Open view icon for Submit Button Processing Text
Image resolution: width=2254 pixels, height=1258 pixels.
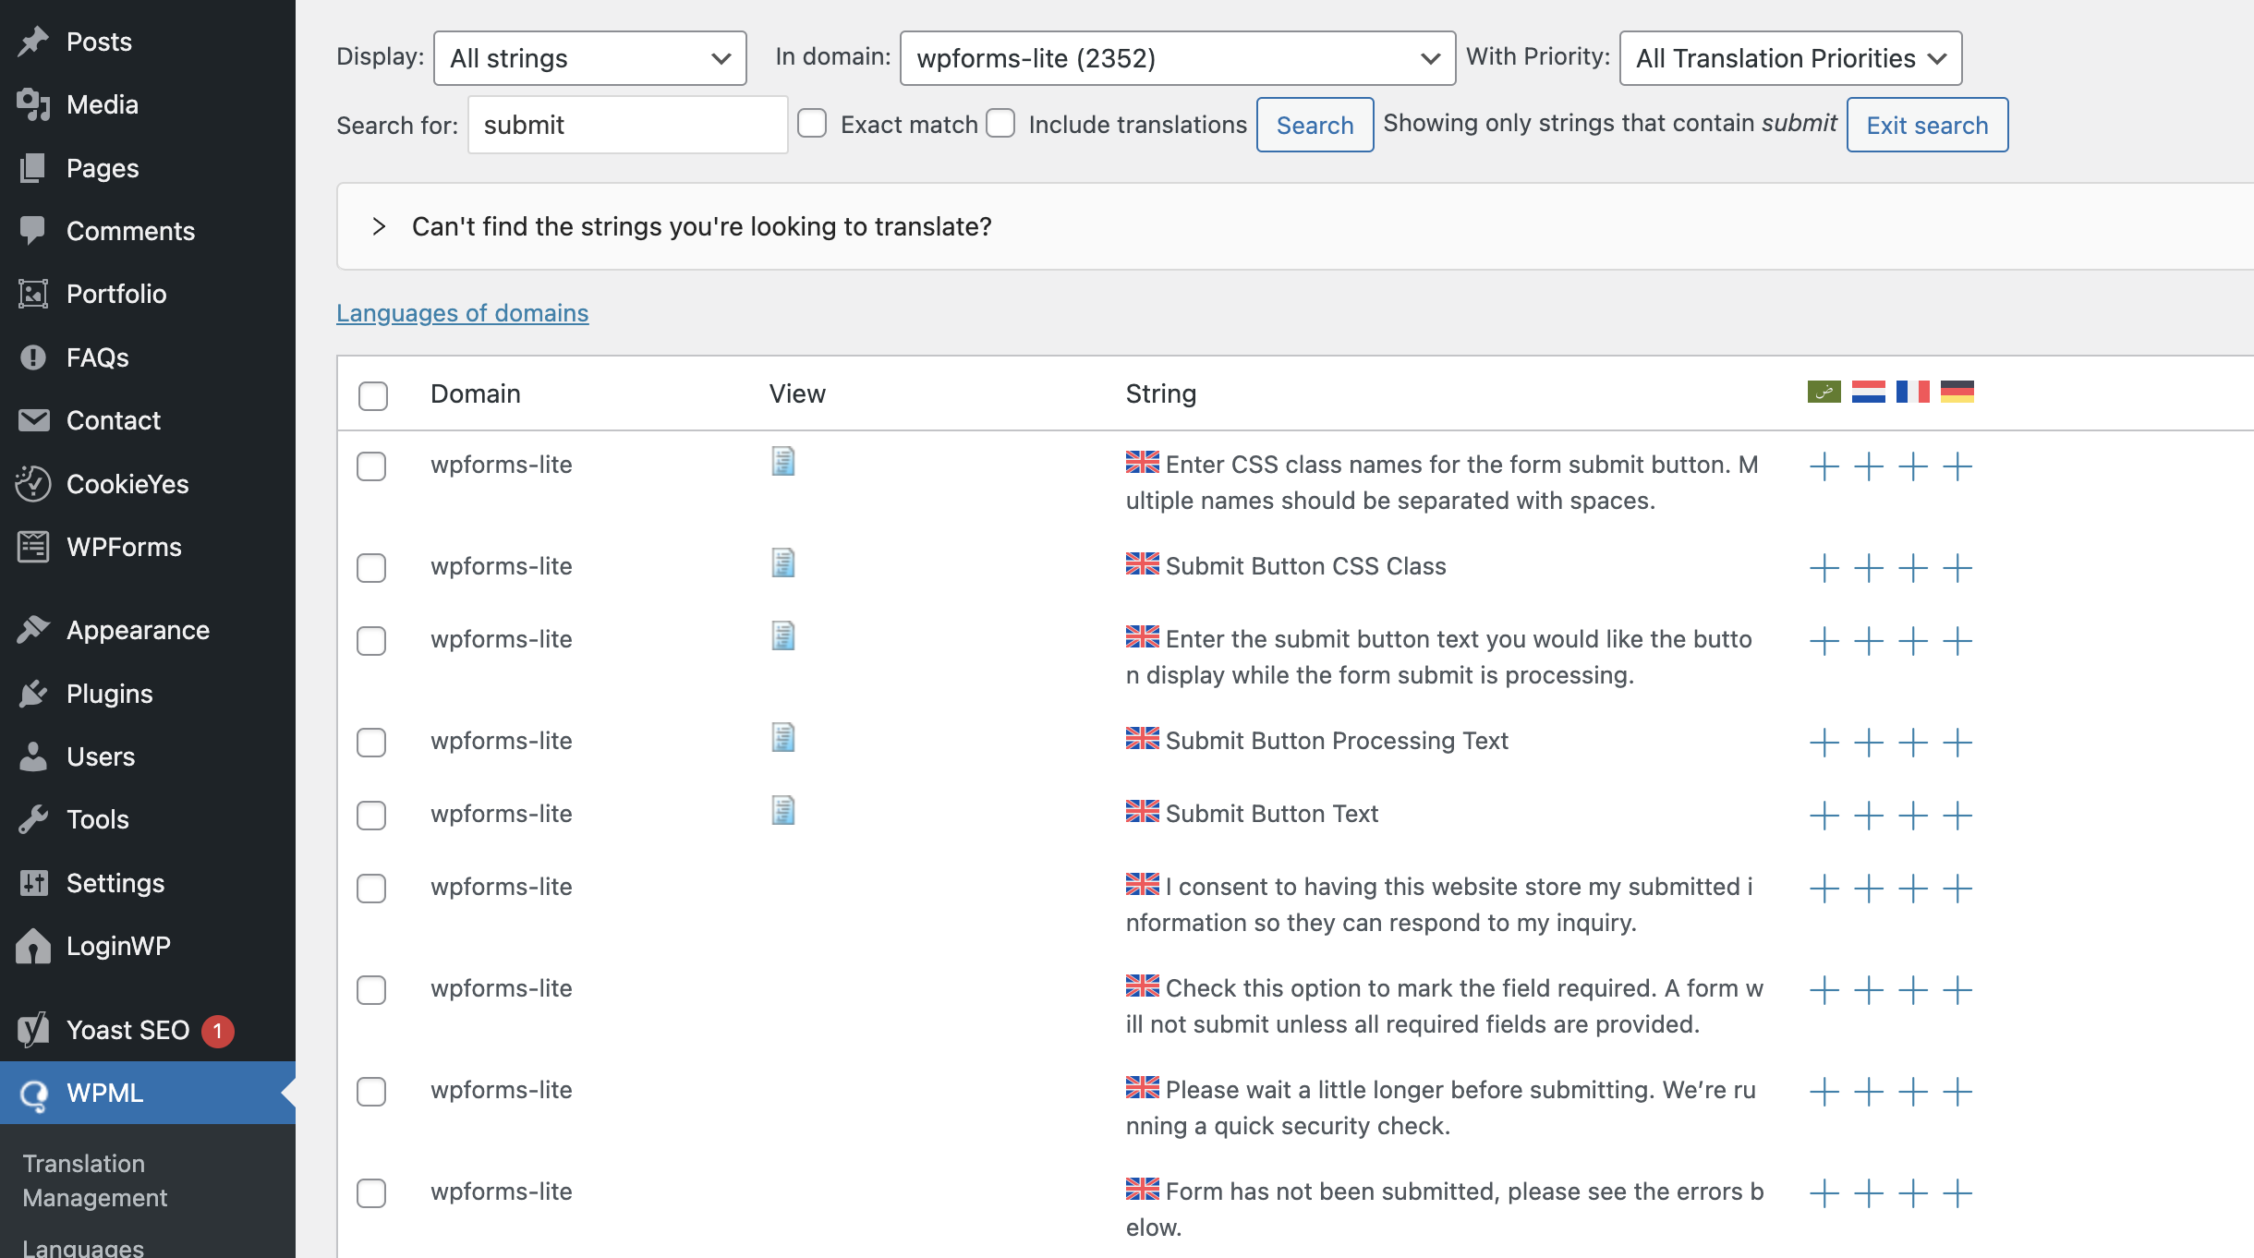(x=783, y=737)
